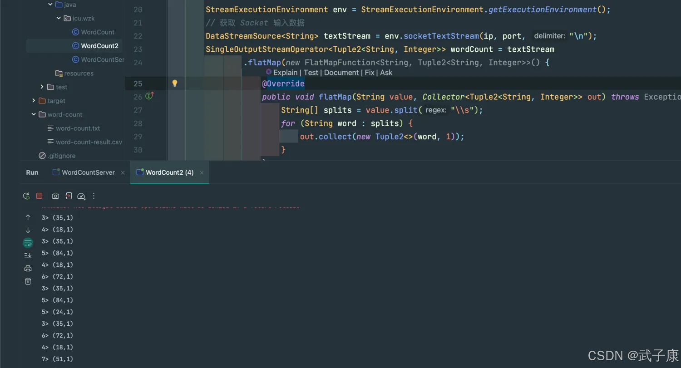The image size is (681, 368).
Task: Select the WordCountSer... class in tree
Action: pyautogui.click(x=98, y=59)
